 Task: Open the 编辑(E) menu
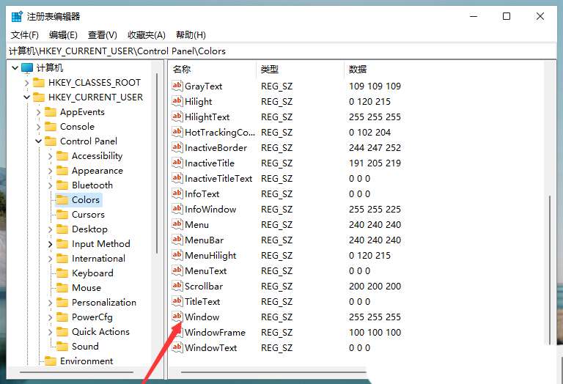pos(63,35)
